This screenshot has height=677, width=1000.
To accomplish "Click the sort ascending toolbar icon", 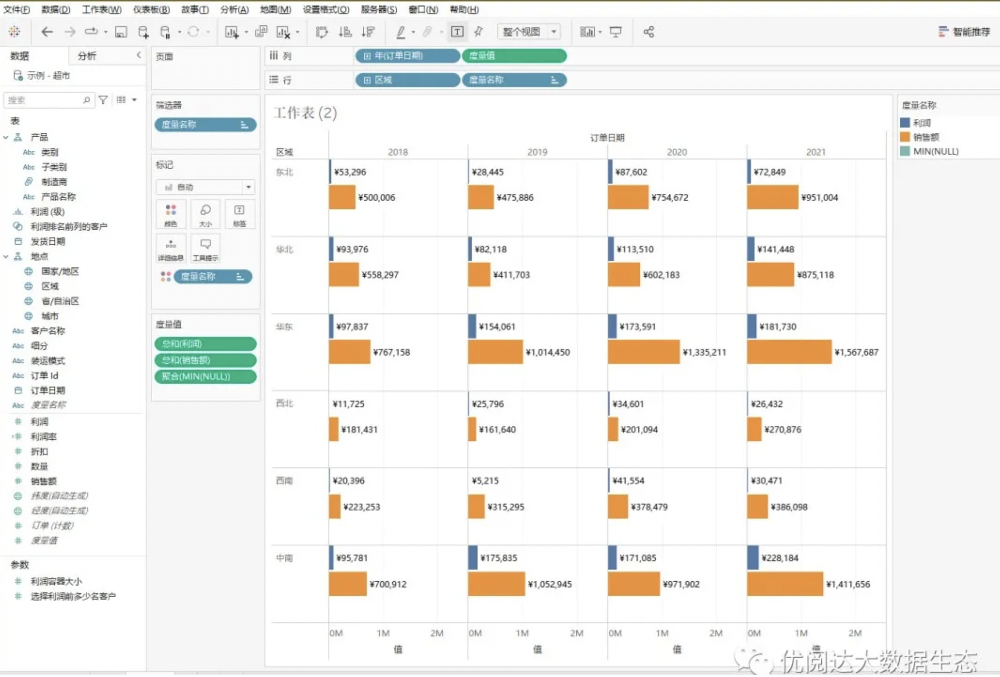I will click(x=345, y=32).
